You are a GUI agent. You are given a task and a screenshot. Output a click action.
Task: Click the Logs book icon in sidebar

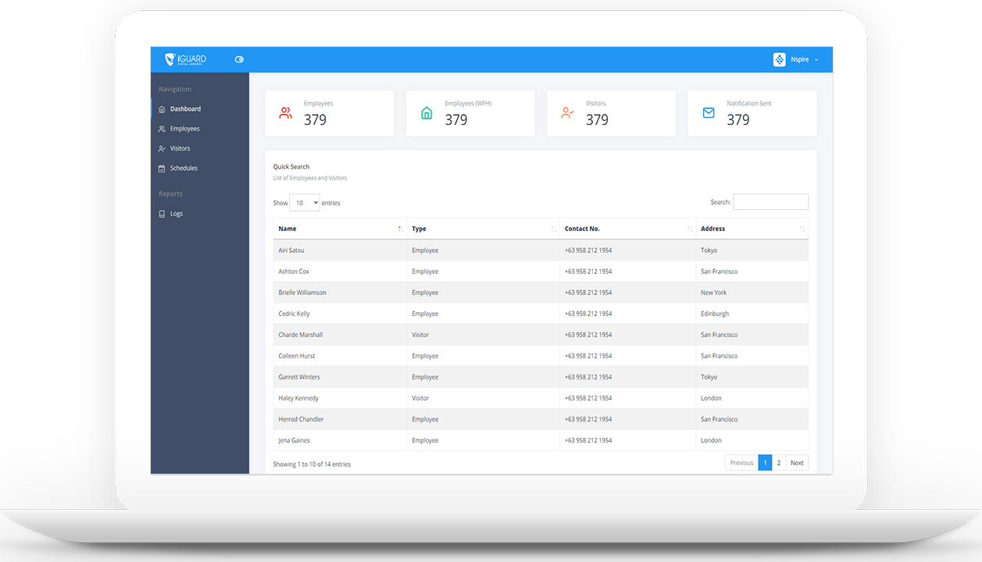162,214
